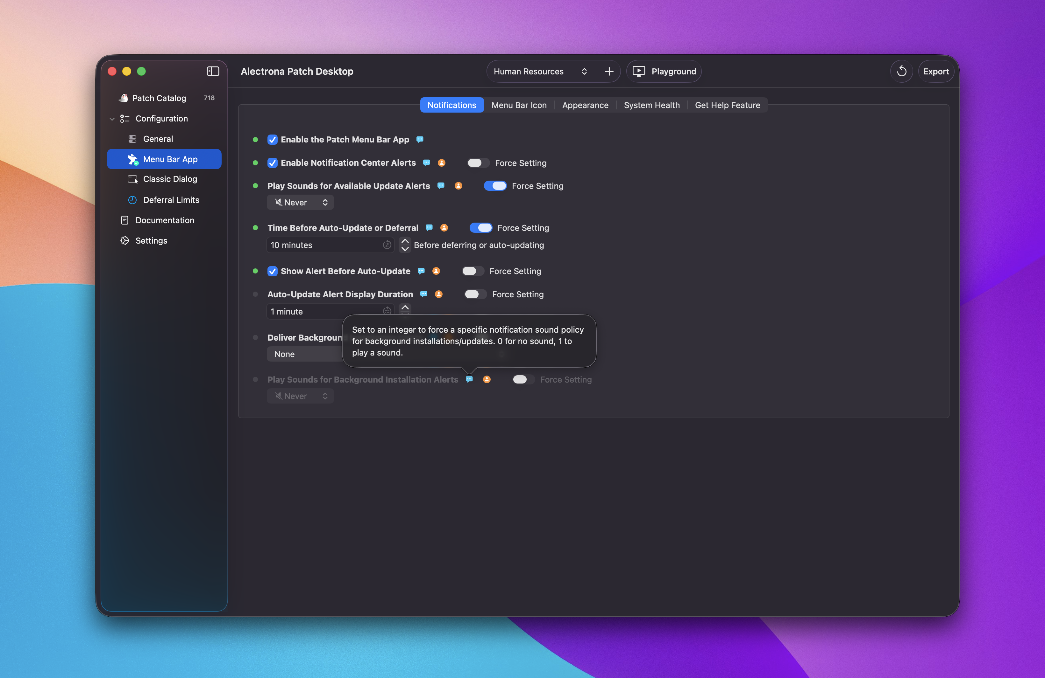Click clock icon inside 10 minutes field
Image resolution: width=1045 pixels, height=678 pixels.
(387, 245)
